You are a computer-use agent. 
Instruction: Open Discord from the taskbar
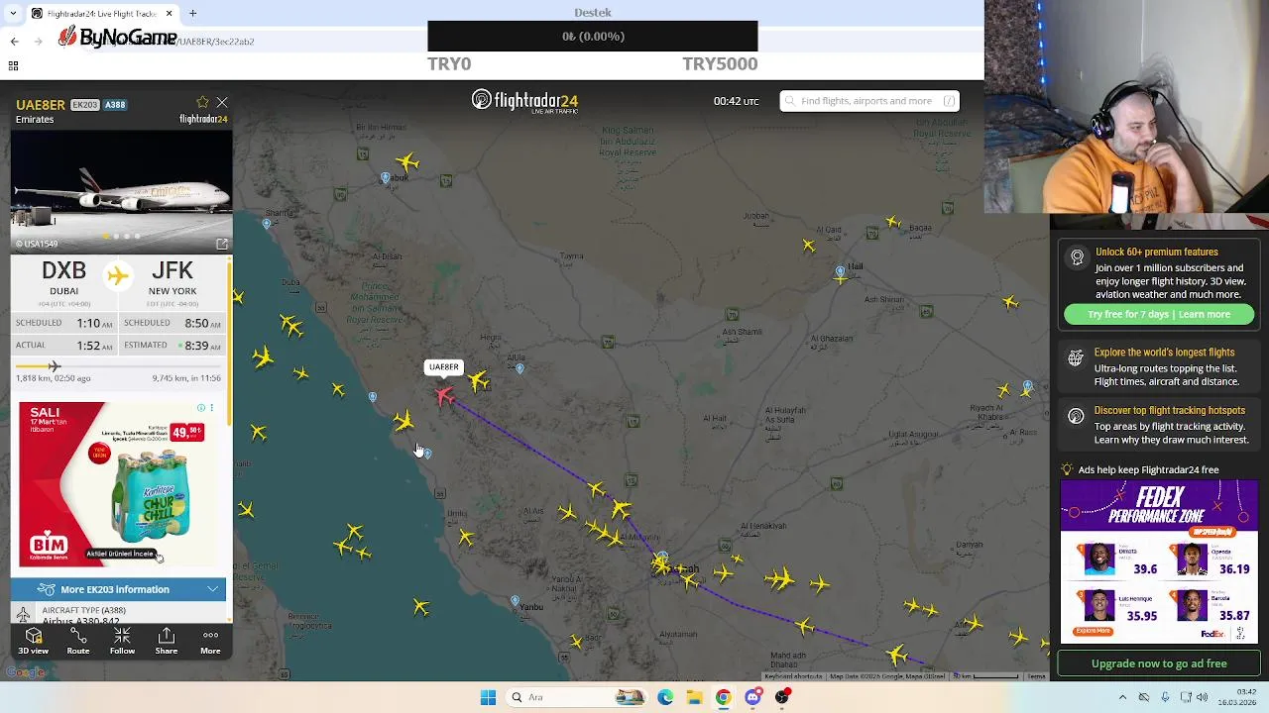click(x=752, y=697)
